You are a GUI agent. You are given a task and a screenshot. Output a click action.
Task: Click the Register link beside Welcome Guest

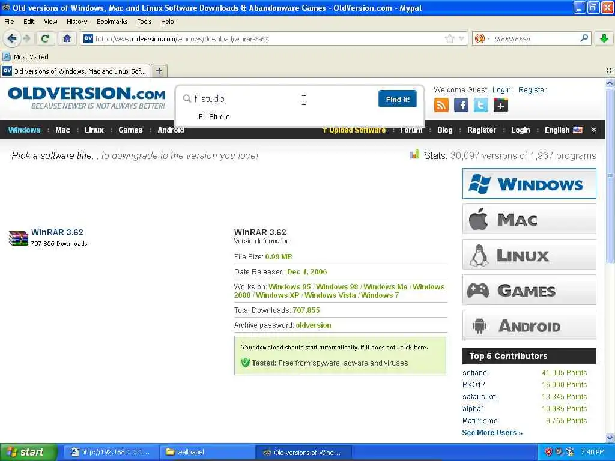click(532, 90)
